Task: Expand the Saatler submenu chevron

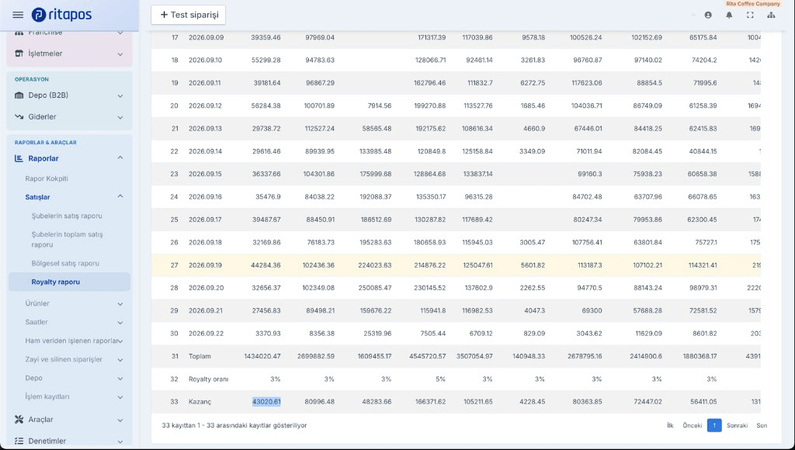Action: tap(120, 322)
